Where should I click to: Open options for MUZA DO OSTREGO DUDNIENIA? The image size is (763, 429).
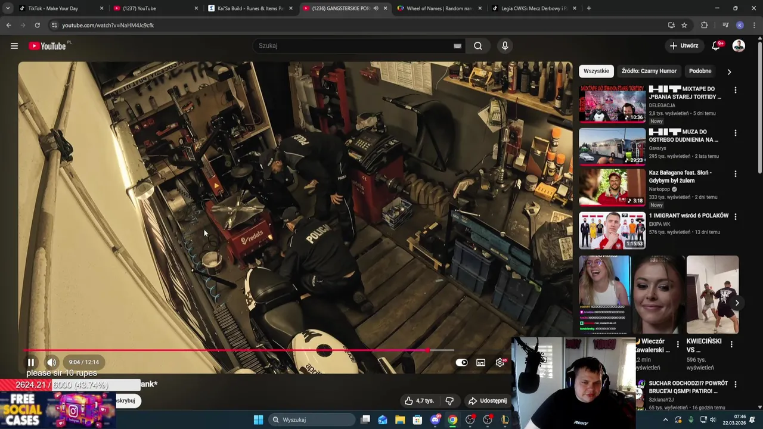735,133
